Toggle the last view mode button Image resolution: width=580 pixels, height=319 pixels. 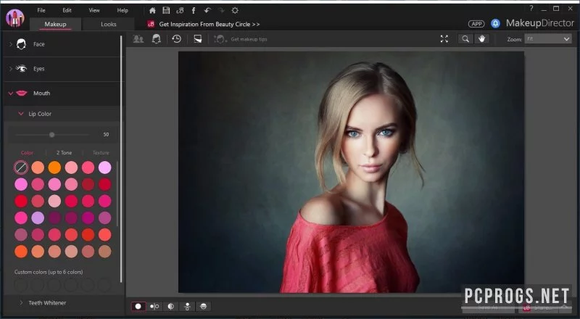(x=204, y=307)
